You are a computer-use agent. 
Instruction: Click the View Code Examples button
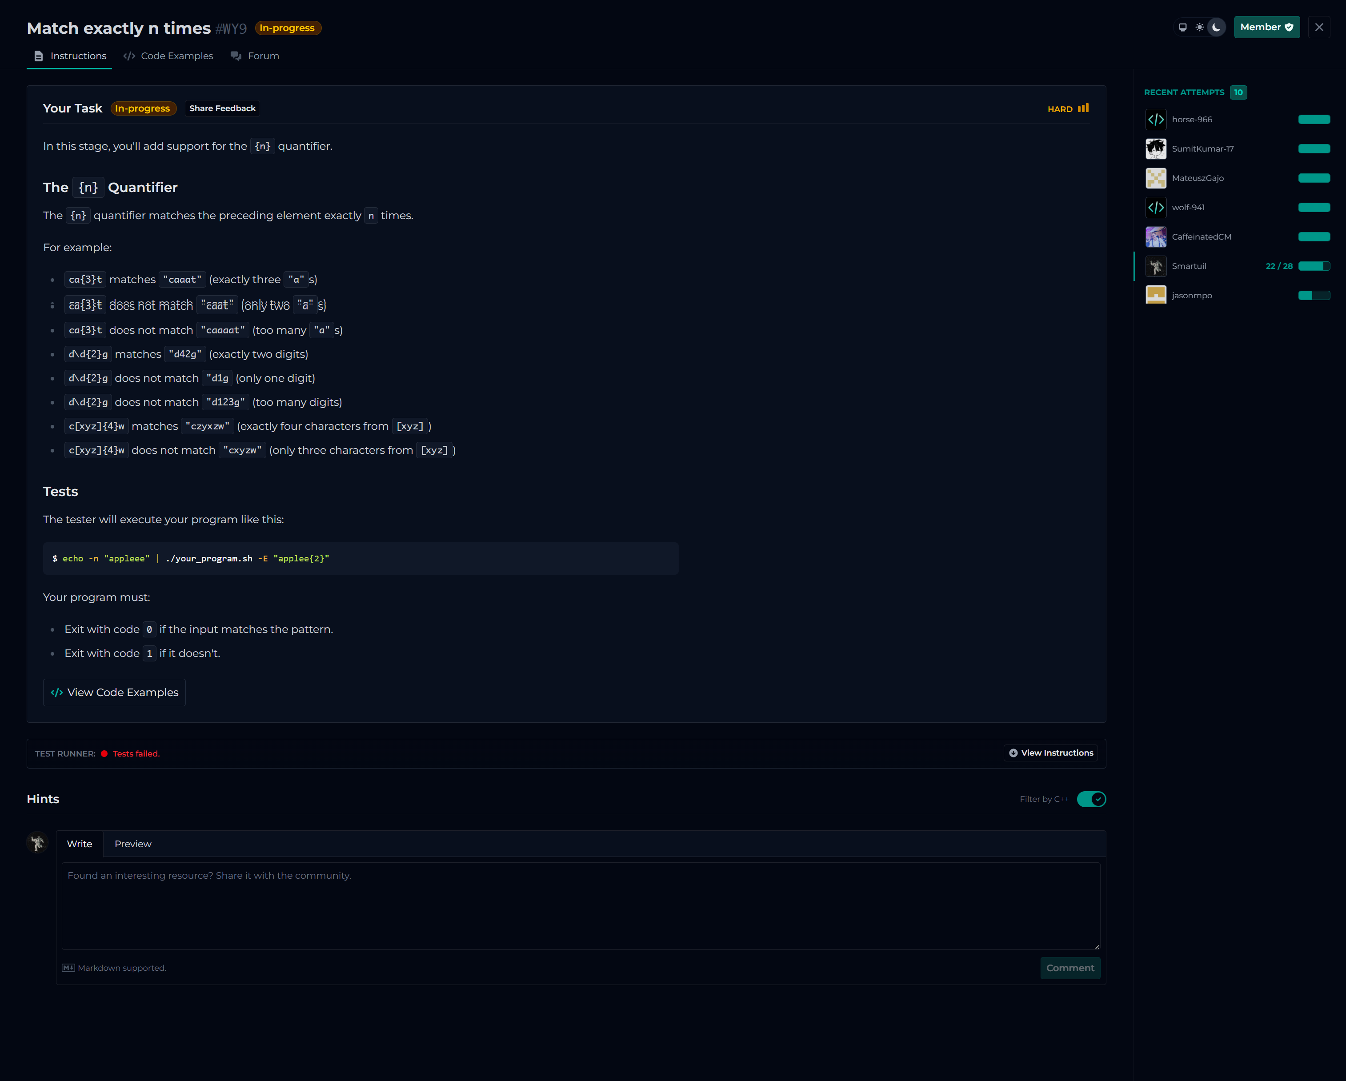pyautogui.click(x=114, y=692)
